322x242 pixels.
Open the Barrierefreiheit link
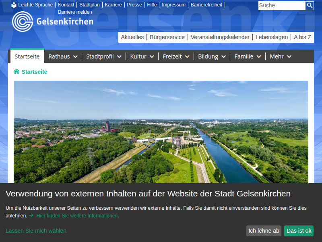[206, 5]
